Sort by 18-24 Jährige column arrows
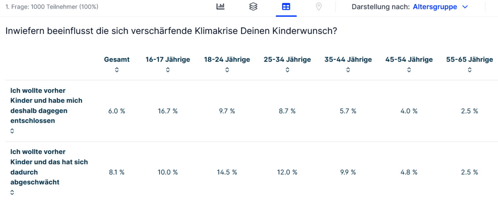498x200 pixels. tap(227, 70)
